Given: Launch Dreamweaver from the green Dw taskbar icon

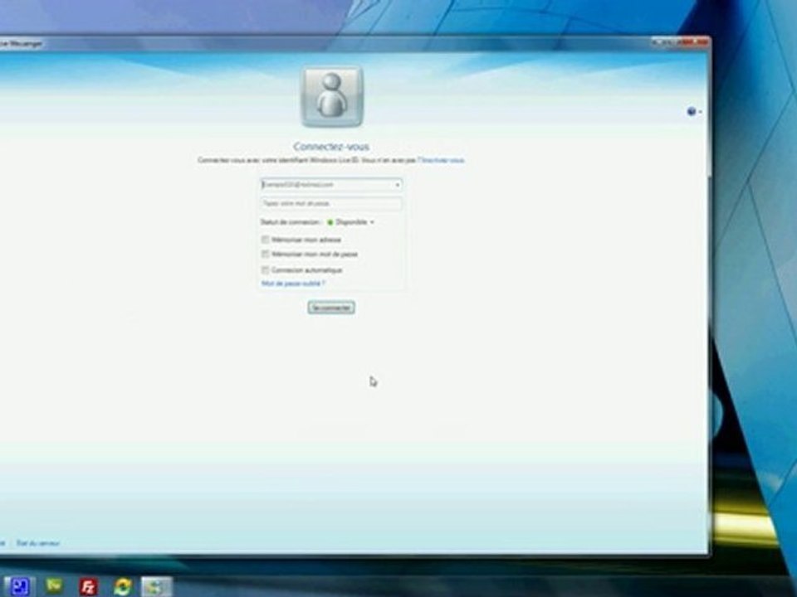Looking at the screenshot, I should click(55, 586).
